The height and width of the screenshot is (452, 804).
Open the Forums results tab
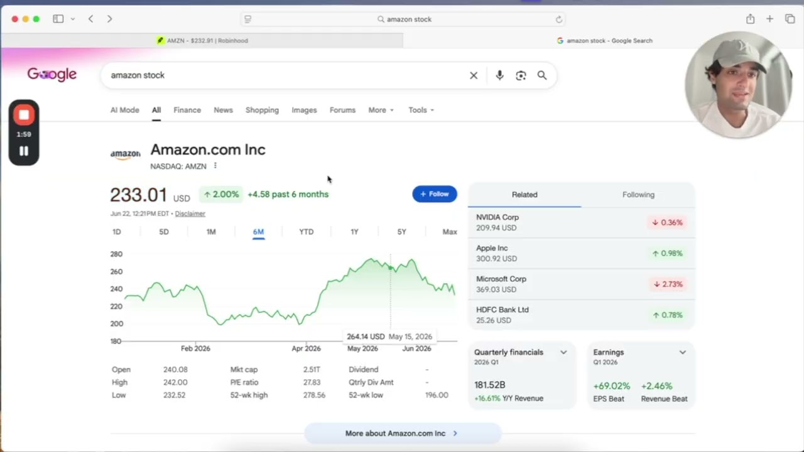[342, 110]
